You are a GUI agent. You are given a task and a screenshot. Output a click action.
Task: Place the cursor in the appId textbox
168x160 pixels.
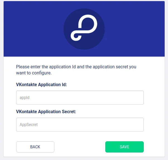[80, 98]
